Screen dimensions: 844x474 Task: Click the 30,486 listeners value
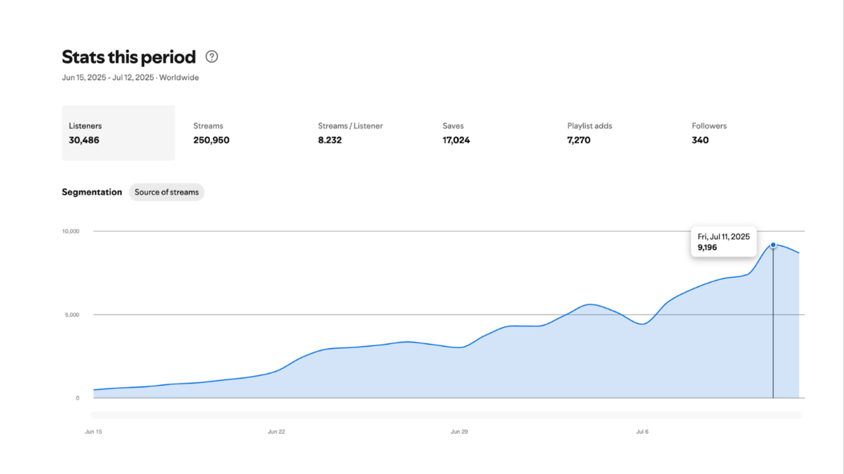point(84,140)
